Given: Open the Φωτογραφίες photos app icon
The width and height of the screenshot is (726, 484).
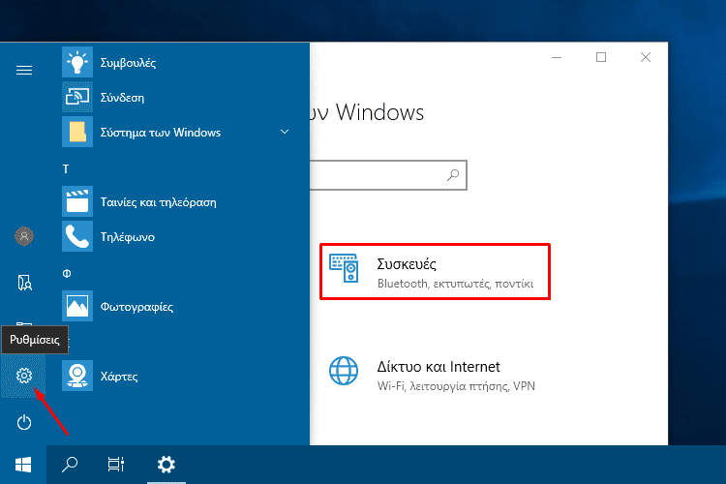Looking at the screenshot, I should tap(77, 306).
